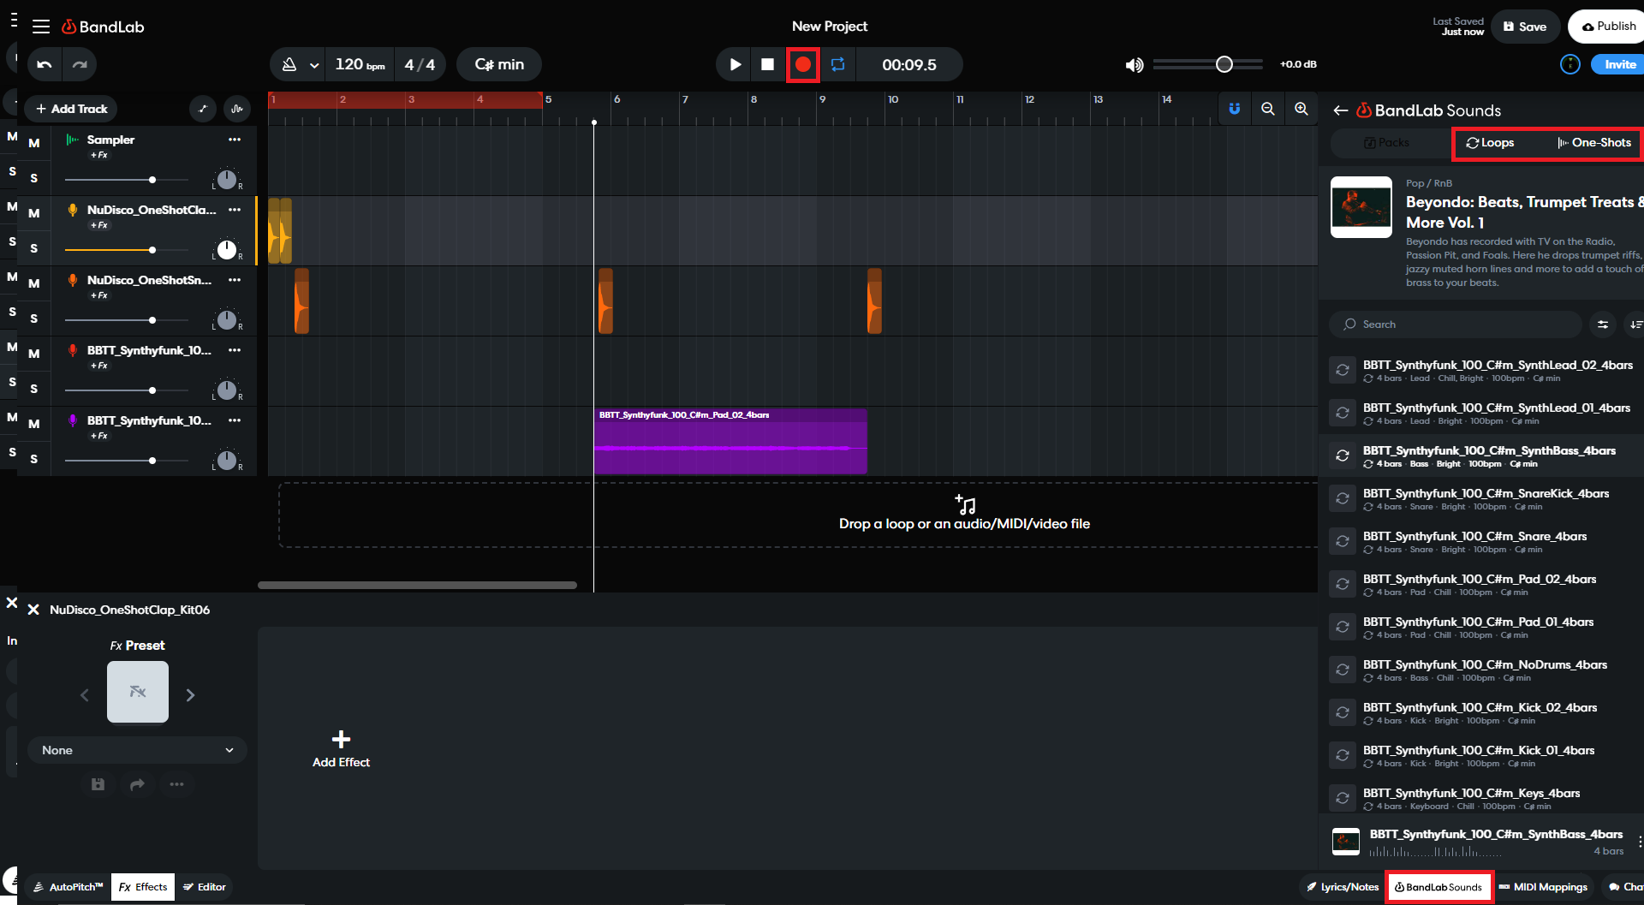This screenshot has height=905, width=1644.
Task: Open the AutoPitch tab
Action: [x=68, y=887]
